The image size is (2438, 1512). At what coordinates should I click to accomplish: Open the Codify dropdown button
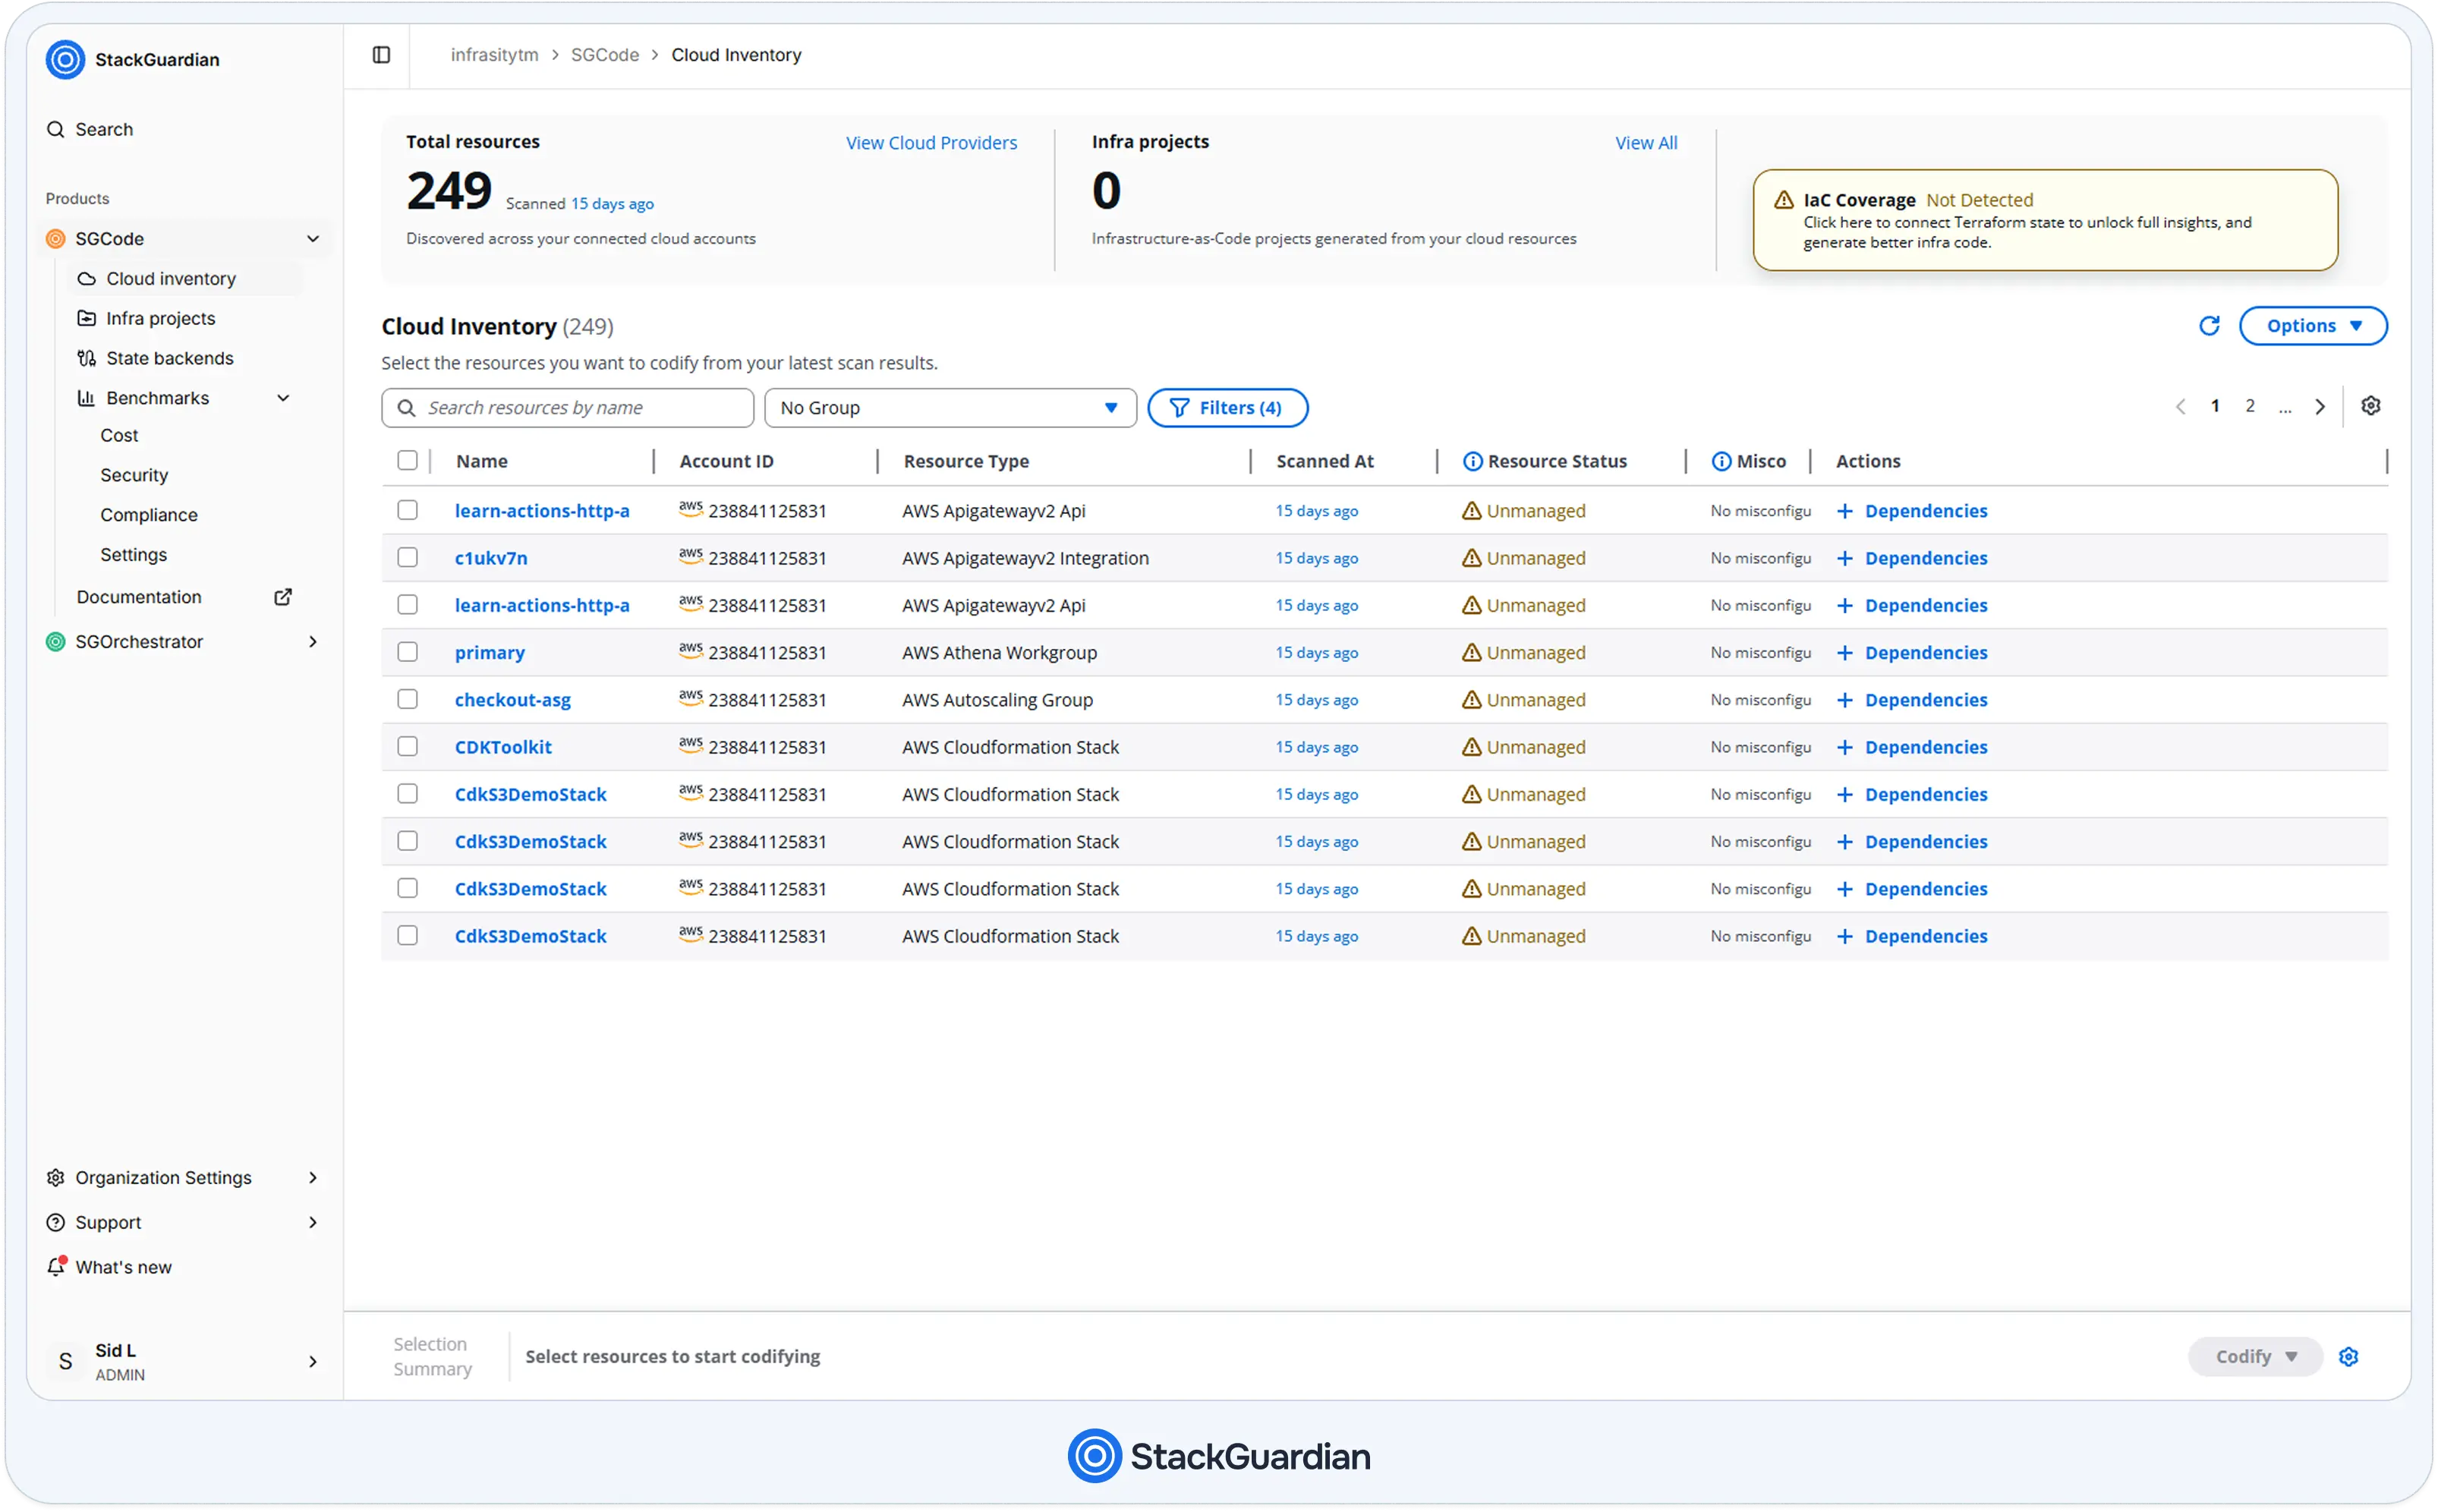(x=2255, y=1357)
